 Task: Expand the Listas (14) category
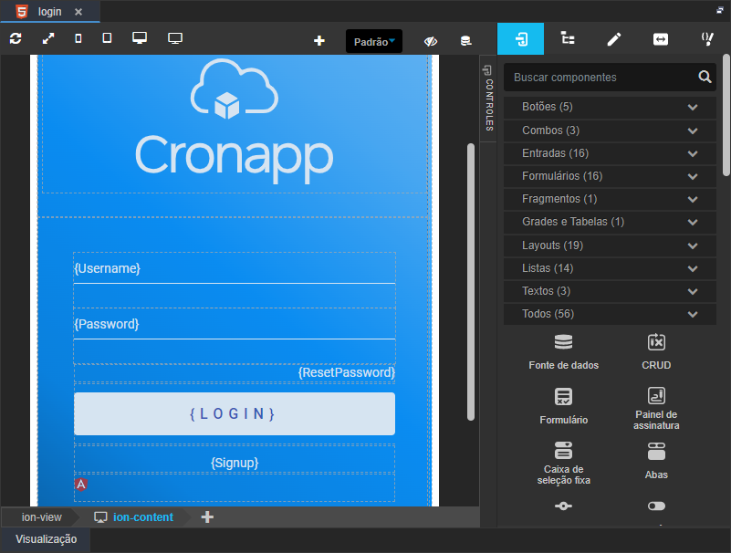tap(610, 268)
